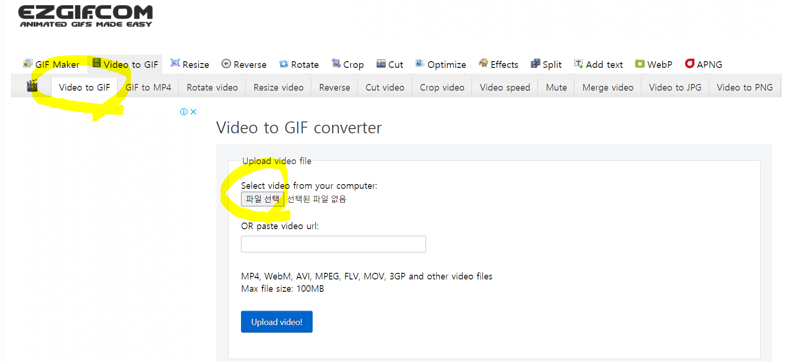The width and height of the screenshot is (788, 362).
Task: Click the ad info icon
Action: pyautogui.click(x=184, y=111)
